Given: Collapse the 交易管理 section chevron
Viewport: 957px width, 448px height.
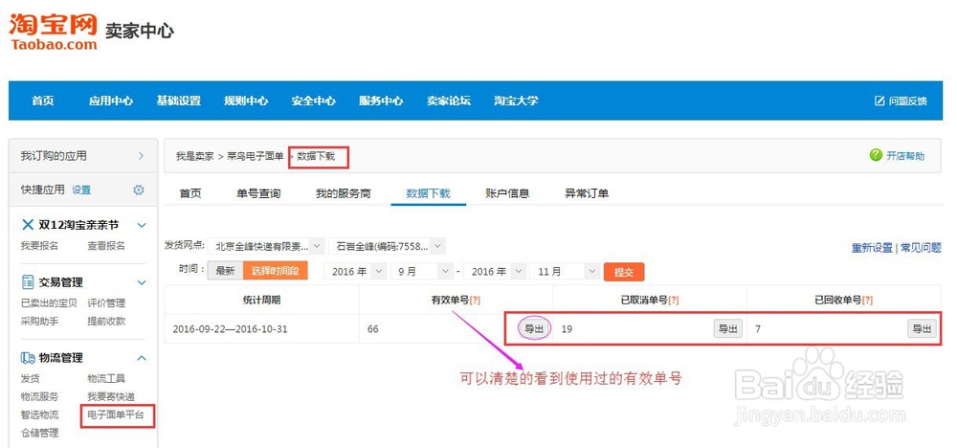Looking at the screenshot, I should click(142, 282).
